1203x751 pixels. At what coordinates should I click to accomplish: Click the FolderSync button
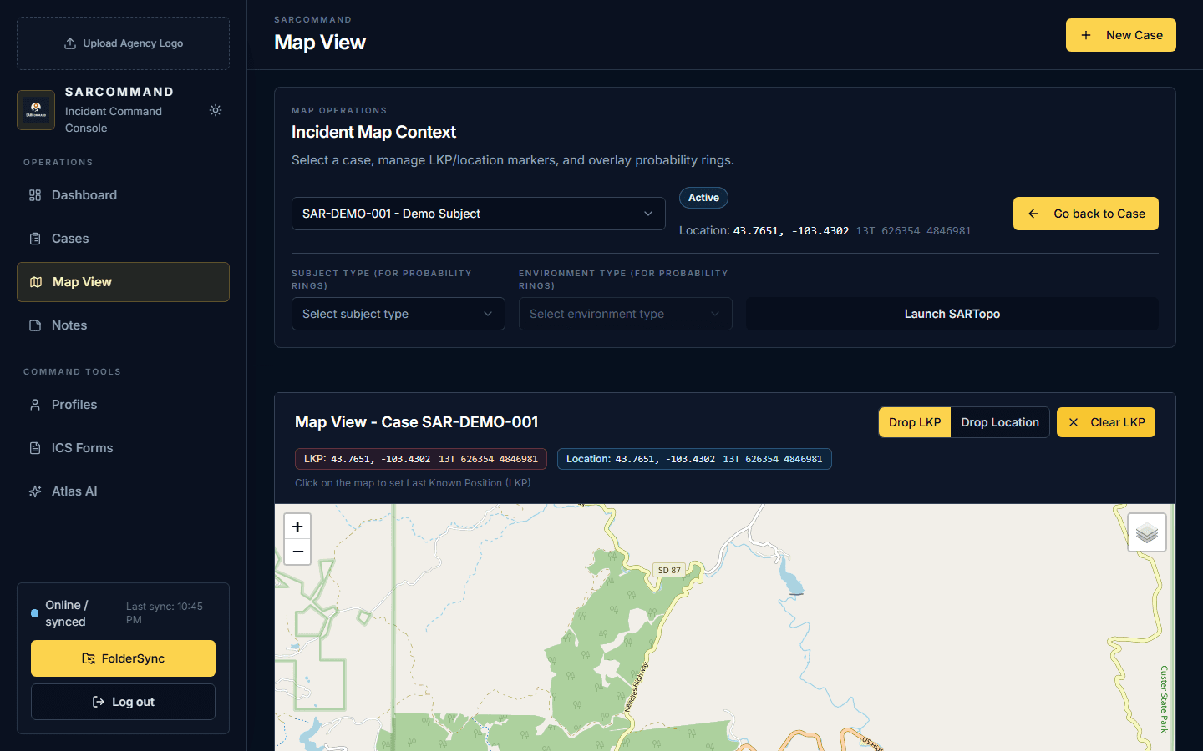tap(123, 658)
